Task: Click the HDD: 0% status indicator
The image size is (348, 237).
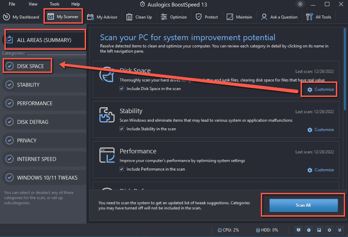Action: 267,230
